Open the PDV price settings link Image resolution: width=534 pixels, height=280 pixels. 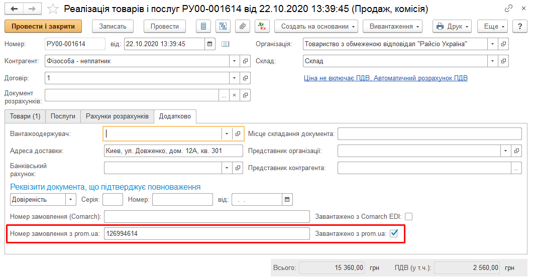click(x=385, y=78)
